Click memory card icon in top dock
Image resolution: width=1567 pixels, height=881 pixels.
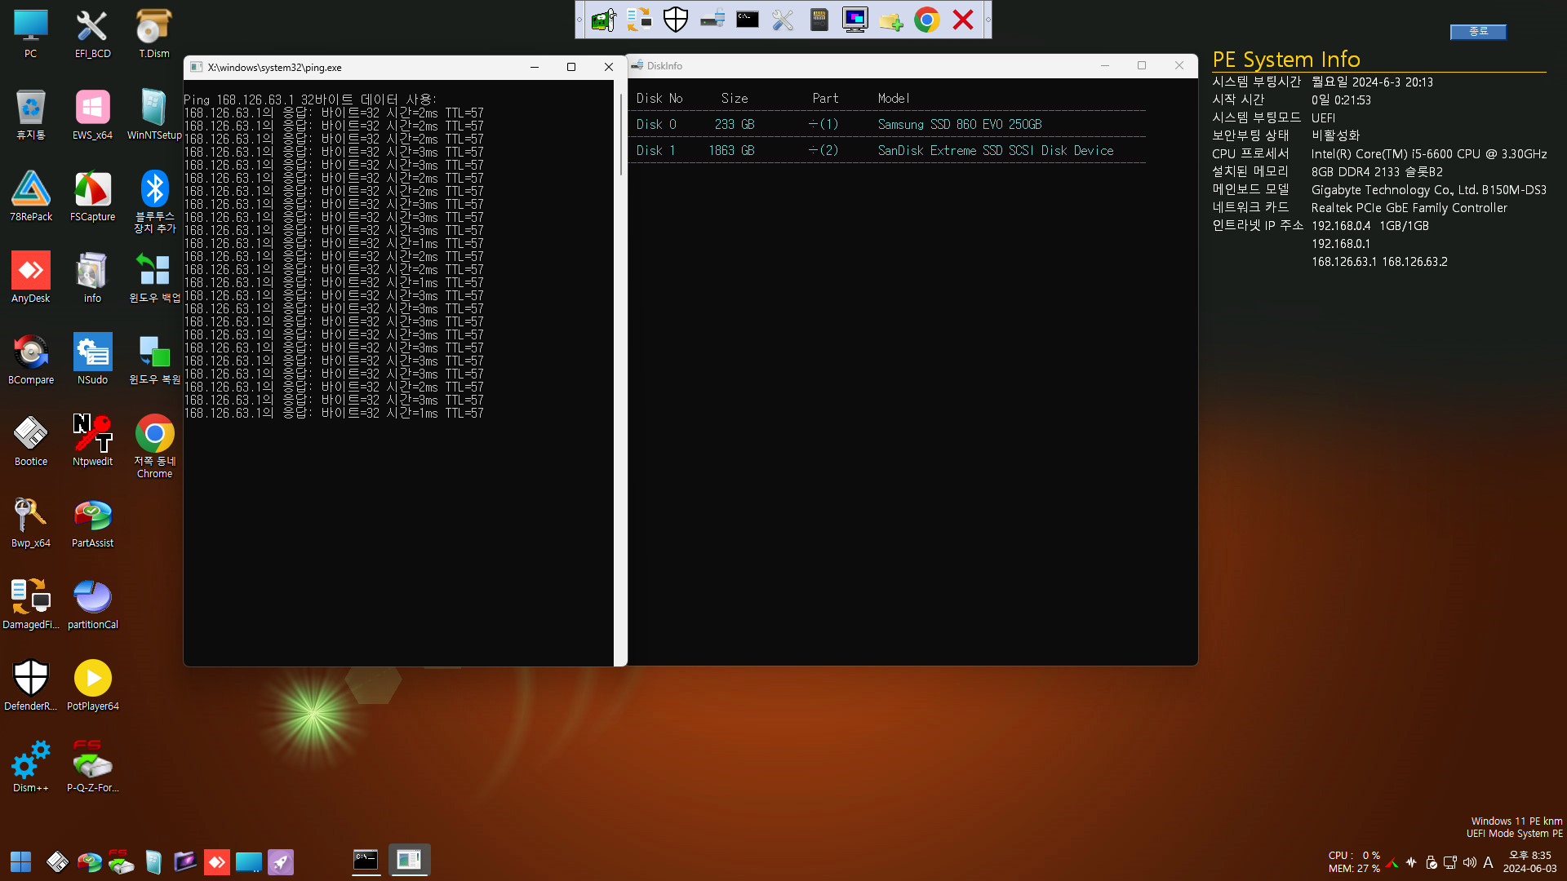point(819,20)
